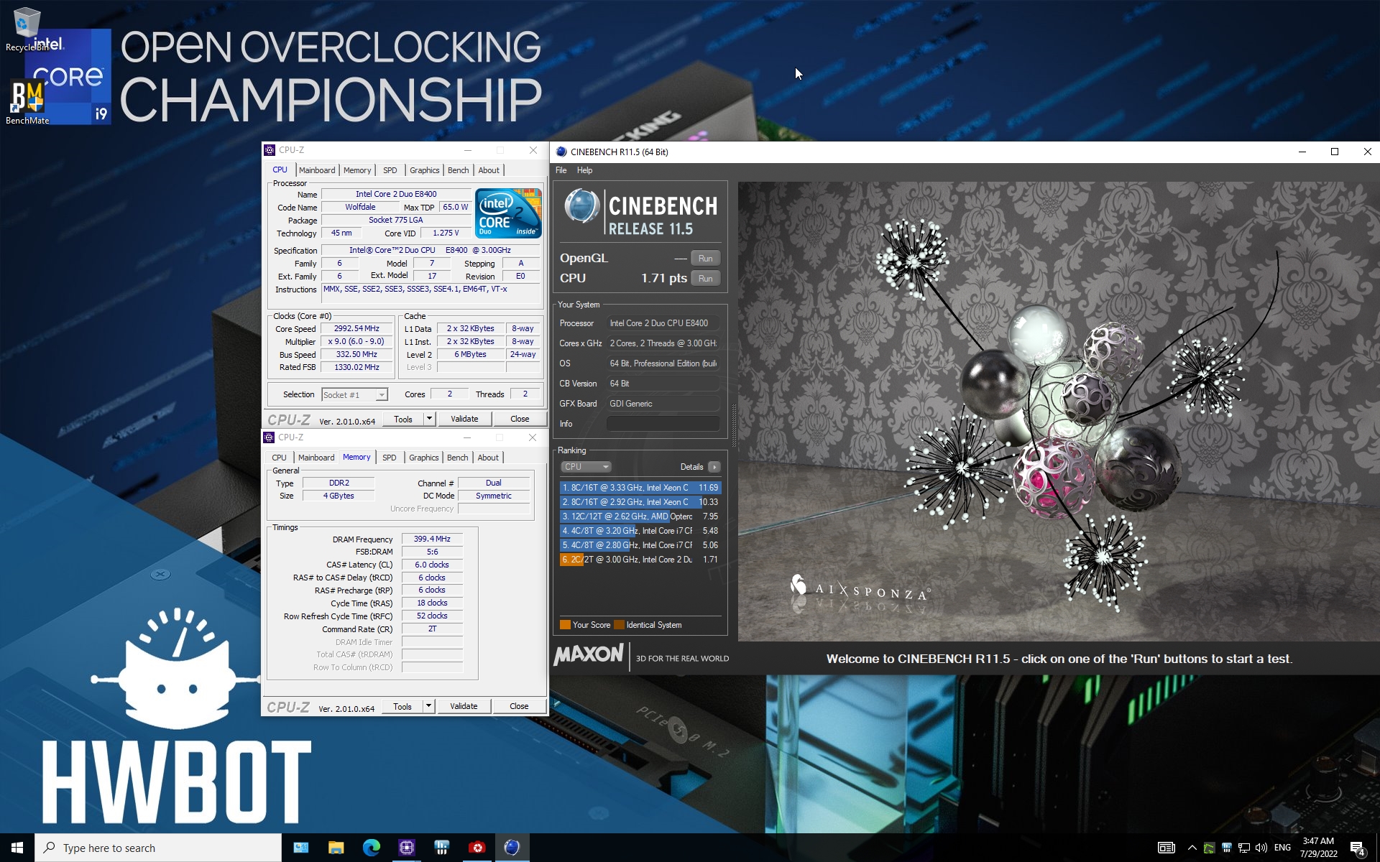Select ranking entry 8C/16T @ 2.92 GHz

pos(640,502)
